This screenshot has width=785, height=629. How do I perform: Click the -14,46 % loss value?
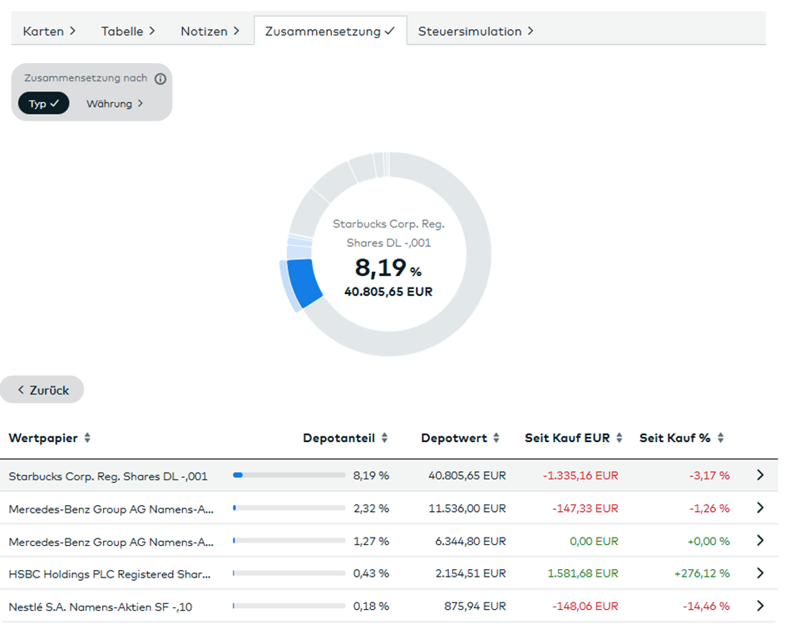point(706,607)
